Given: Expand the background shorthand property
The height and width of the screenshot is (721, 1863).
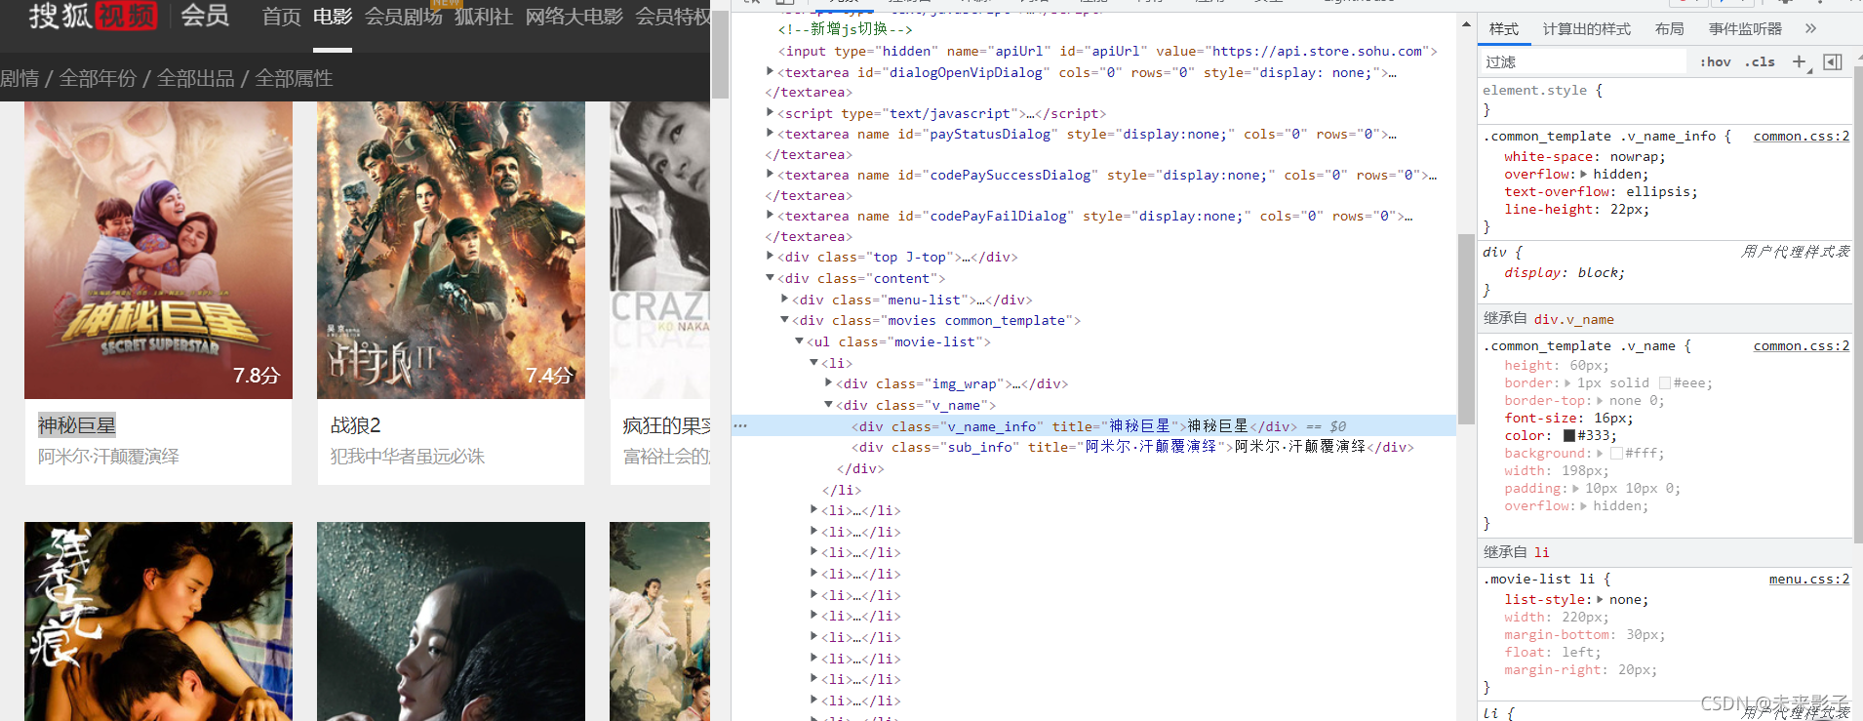Looking at the screenshot, I should click(x=1600, y=454).
